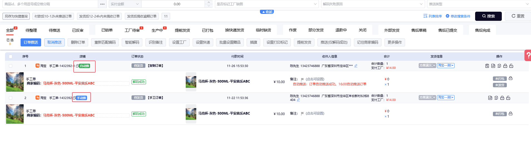Image resolution: width=531 pixels, height=142 pixels.
Task: Check the checkbox for order row 1
Action: [x=11, y=66]
